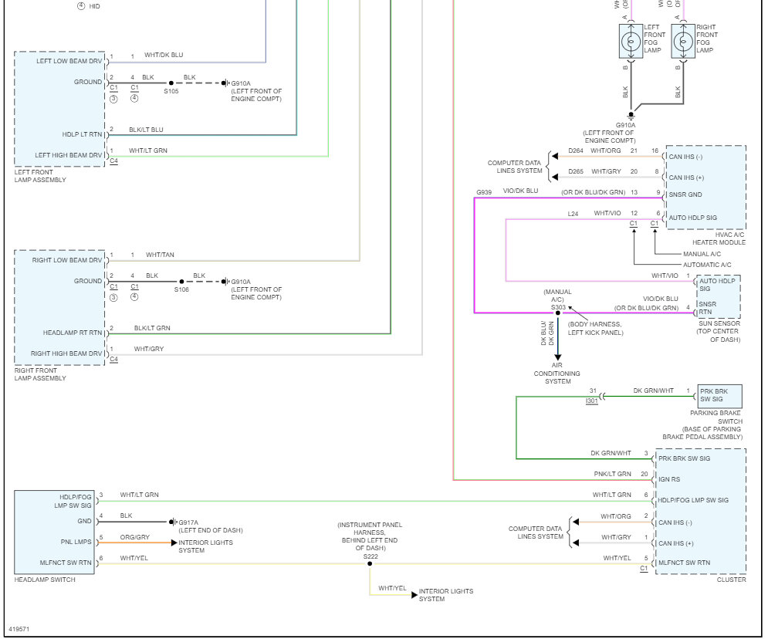Click the WHT/DK BLU wire label
The image size is (768, 639).
[164, 55]
